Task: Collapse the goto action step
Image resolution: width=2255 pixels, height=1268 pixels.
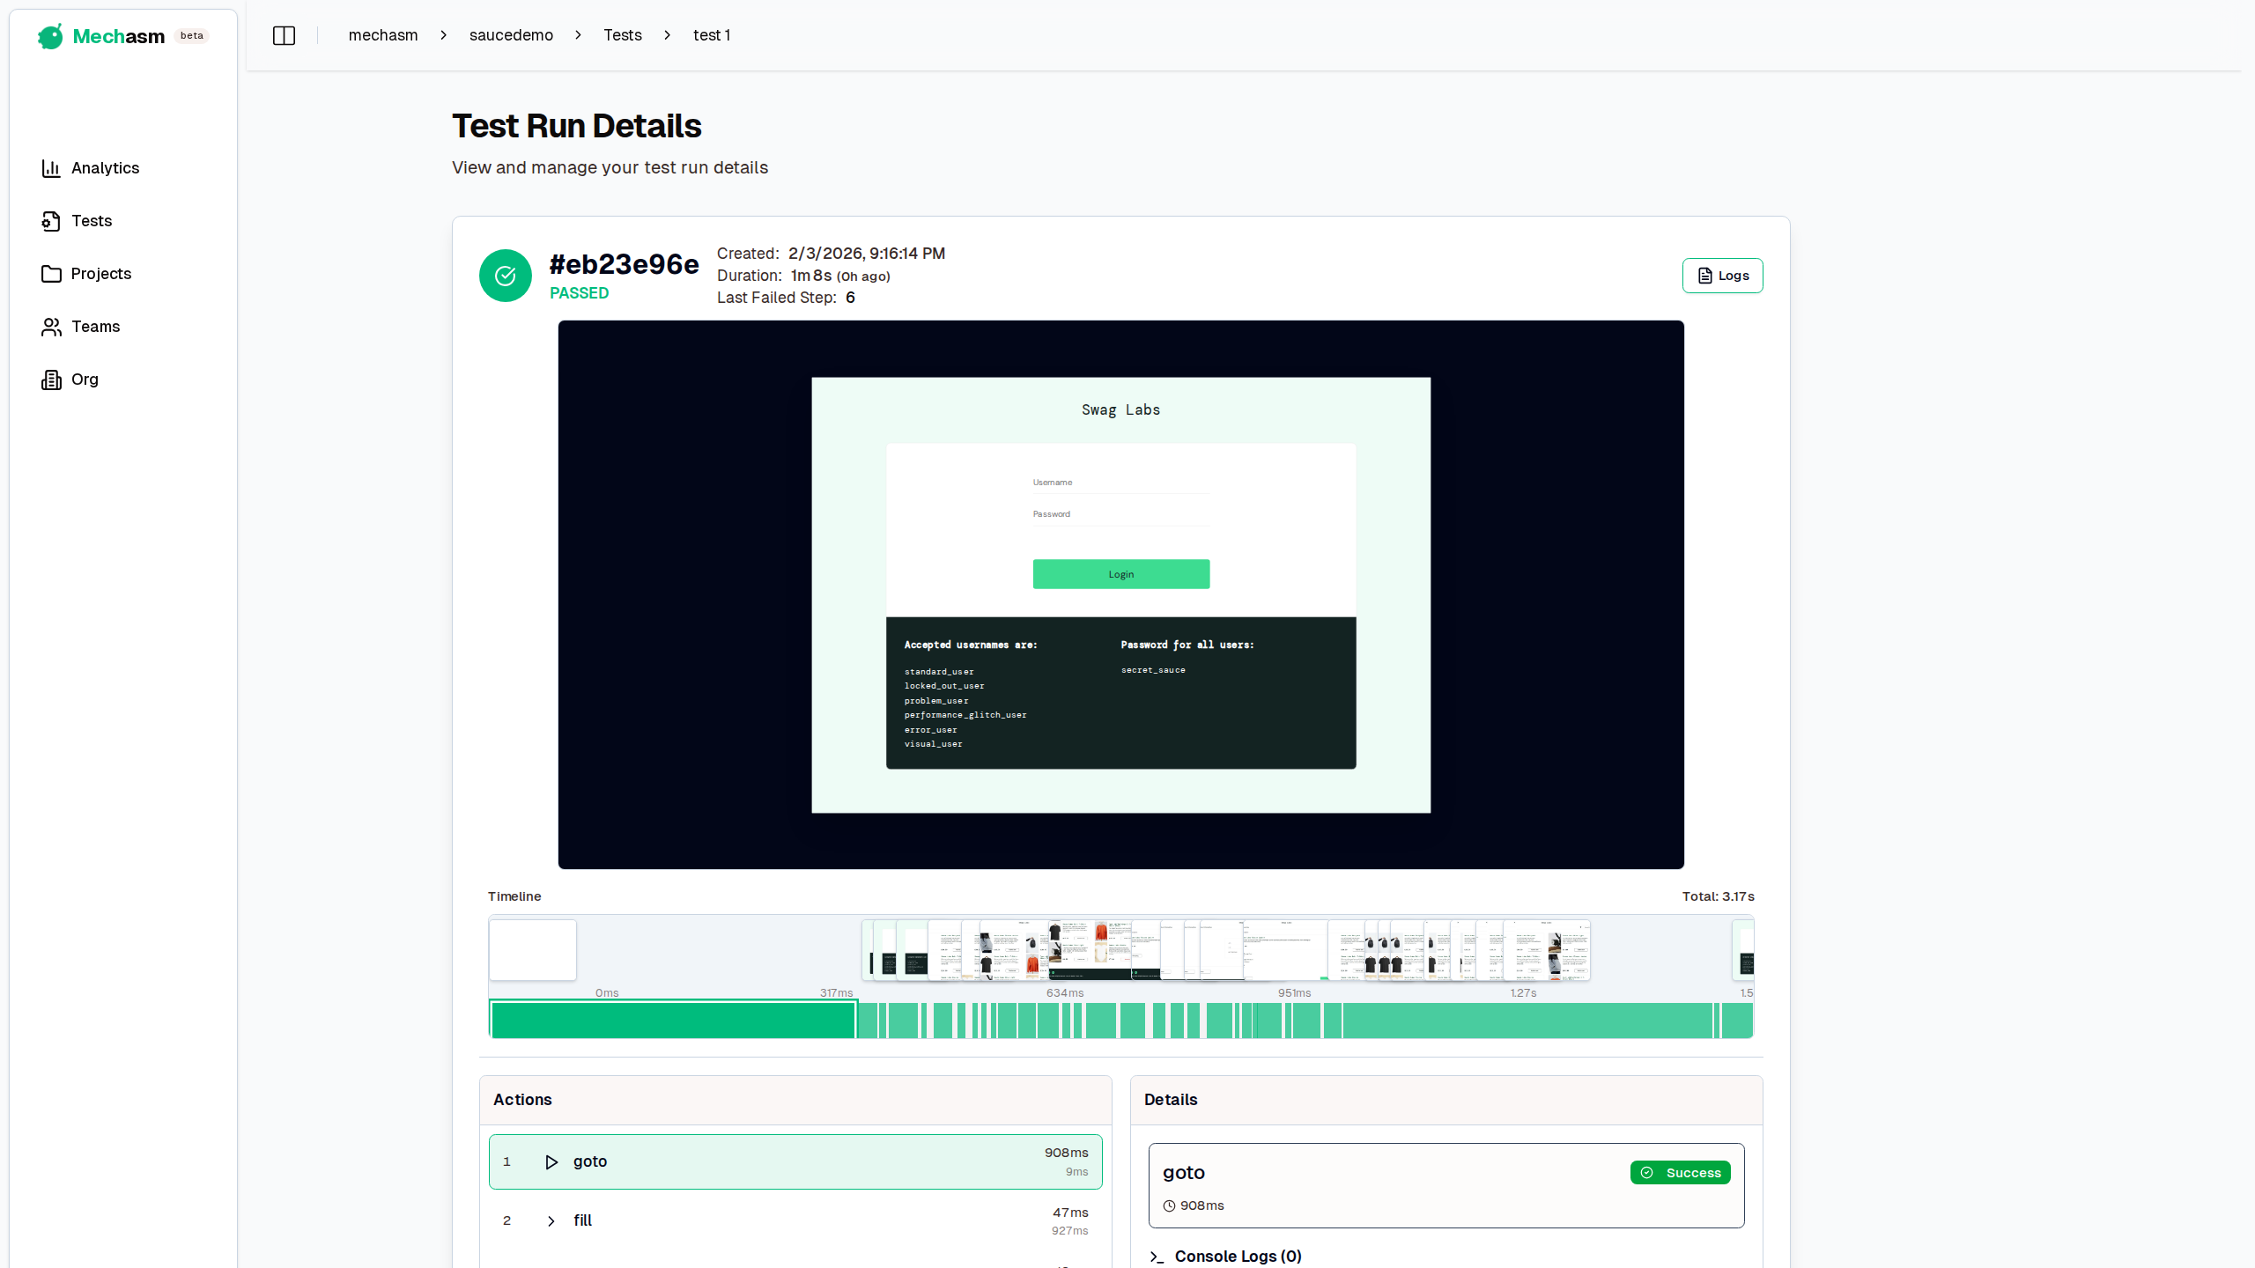Action: pos(551,1162)
